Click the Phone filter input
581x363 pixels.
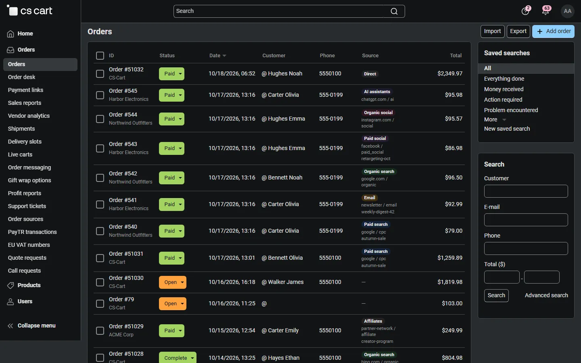pos(526,248)
